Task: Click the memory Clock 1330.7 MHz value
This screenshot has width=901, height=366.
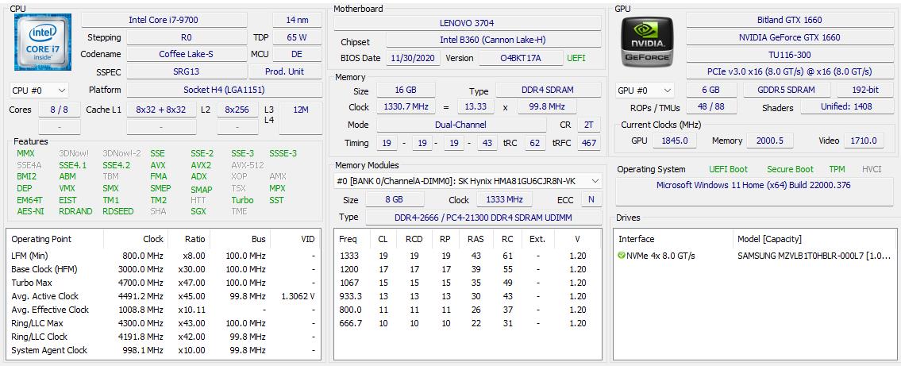Action: pyautogui.click(x=405, y=107)
